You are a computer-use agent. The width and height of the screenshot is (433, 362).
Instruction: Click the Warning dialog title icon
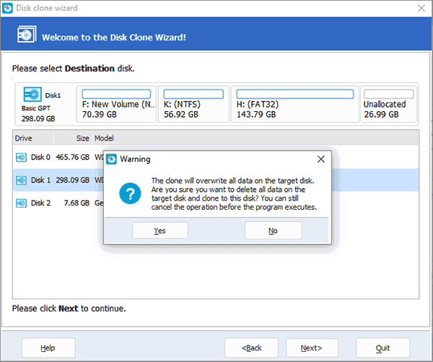click(x=111, y=159)
